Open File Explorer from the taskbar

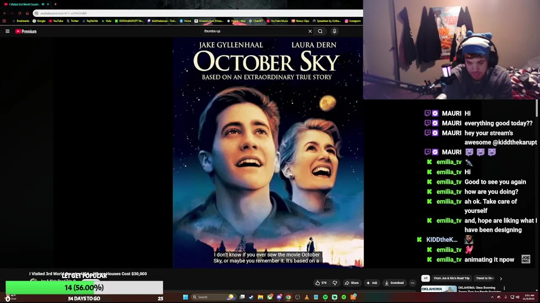[261, 297]
